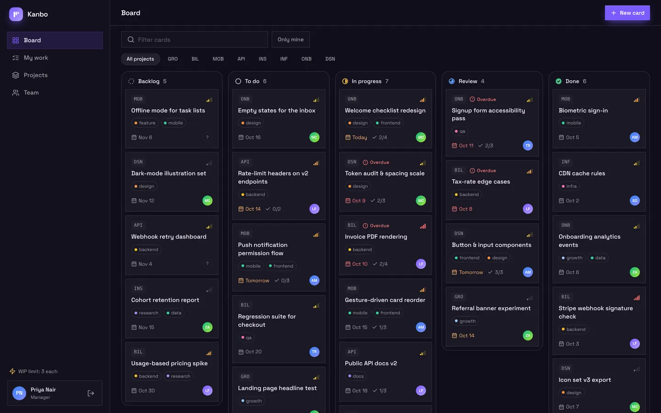
Task: Click the PN avatar for Priya Nair
Action: click(19, 393)
